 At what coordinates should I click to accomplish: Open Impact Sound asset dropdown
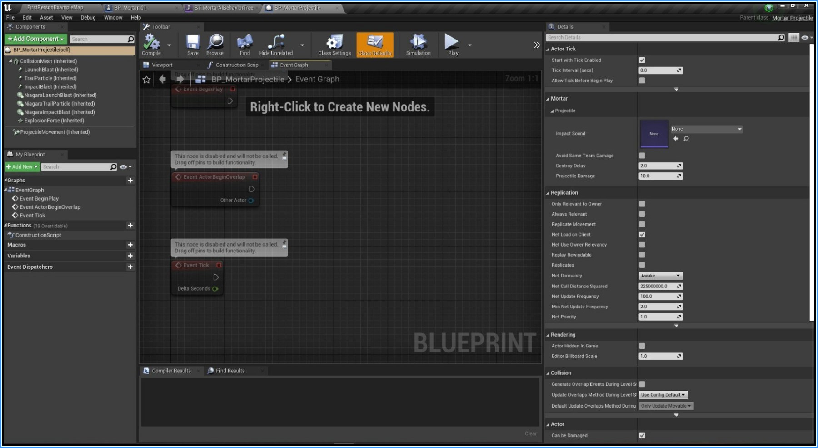click(707, 129)
